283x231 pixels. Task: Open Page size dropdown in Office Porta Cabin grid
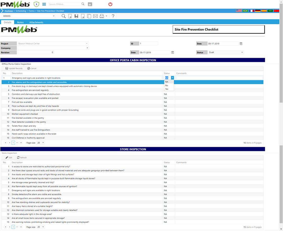point(43,143)
